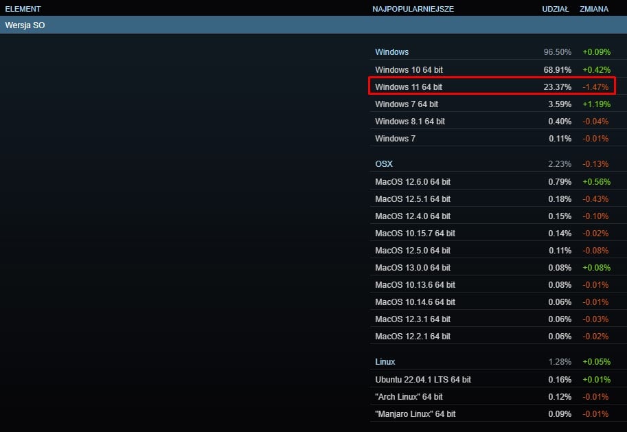Screen dimensions: 627x432
Task: Click the NAJPOPULARNIEJSZE column header
Action: coord(413,9)
